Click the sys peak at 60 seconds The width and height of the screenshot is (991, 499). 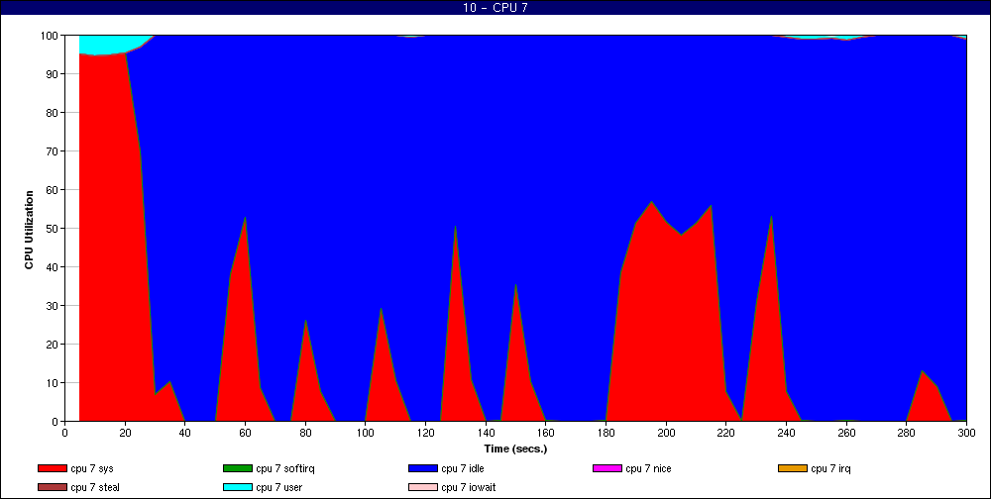click(x=245, y=218)
